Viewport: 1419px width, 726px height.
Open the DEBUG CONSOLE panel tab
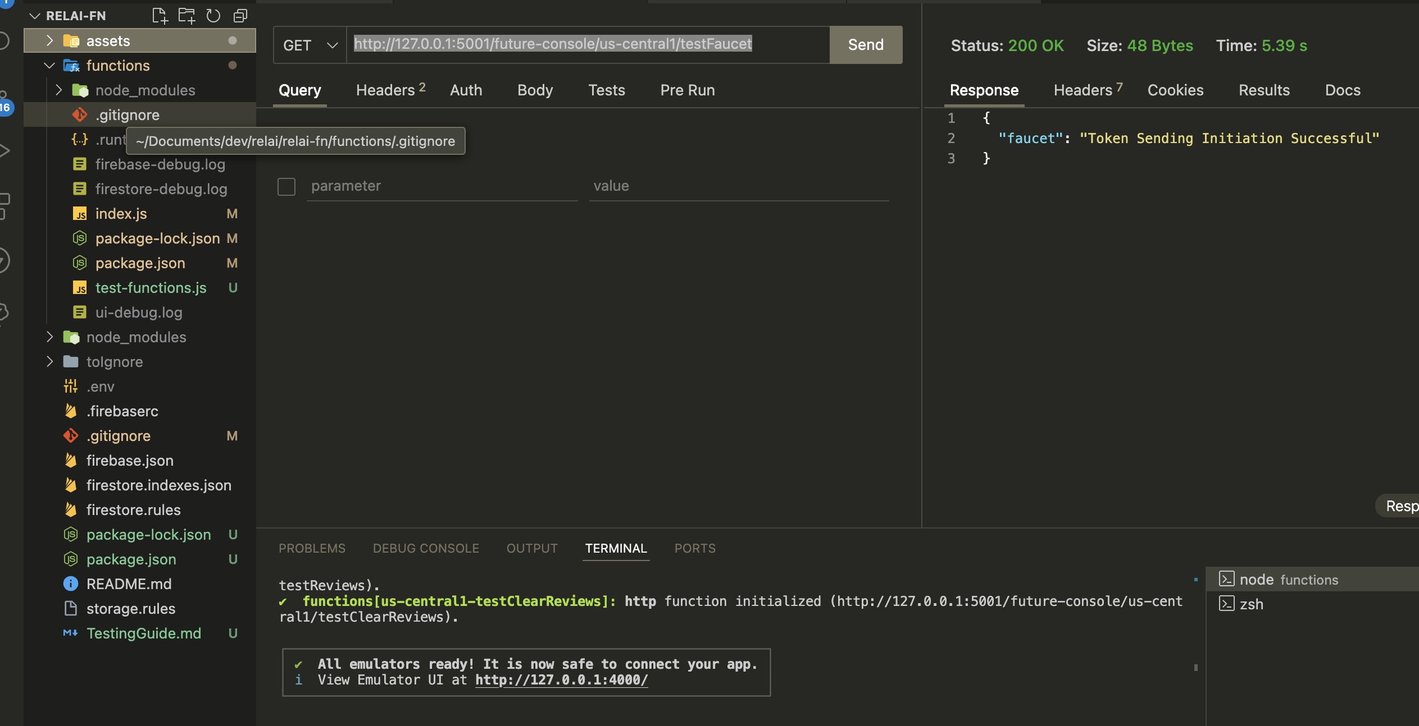[x=426, y=548]
